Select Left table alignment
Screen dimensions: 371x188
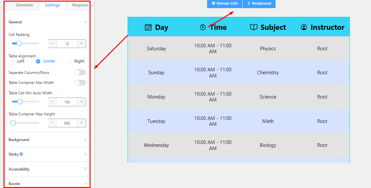12,61
